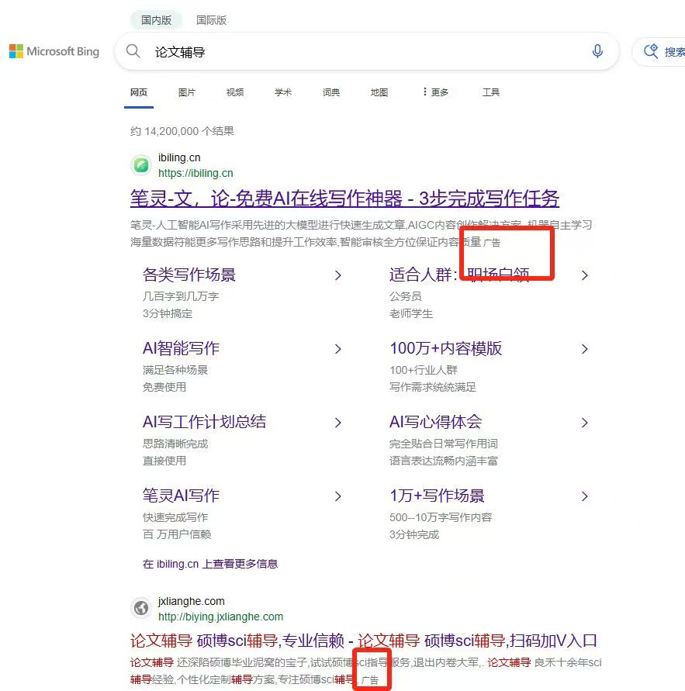685x691 pixels.
Task: Switch to 国际版 search mode
Action: click(211, 20)
